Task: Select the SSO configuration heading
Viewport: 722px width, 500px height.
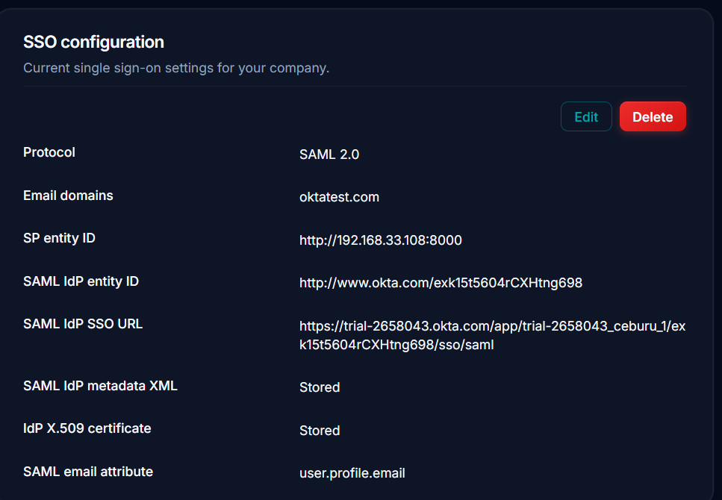Action: (x=93, y=42)
